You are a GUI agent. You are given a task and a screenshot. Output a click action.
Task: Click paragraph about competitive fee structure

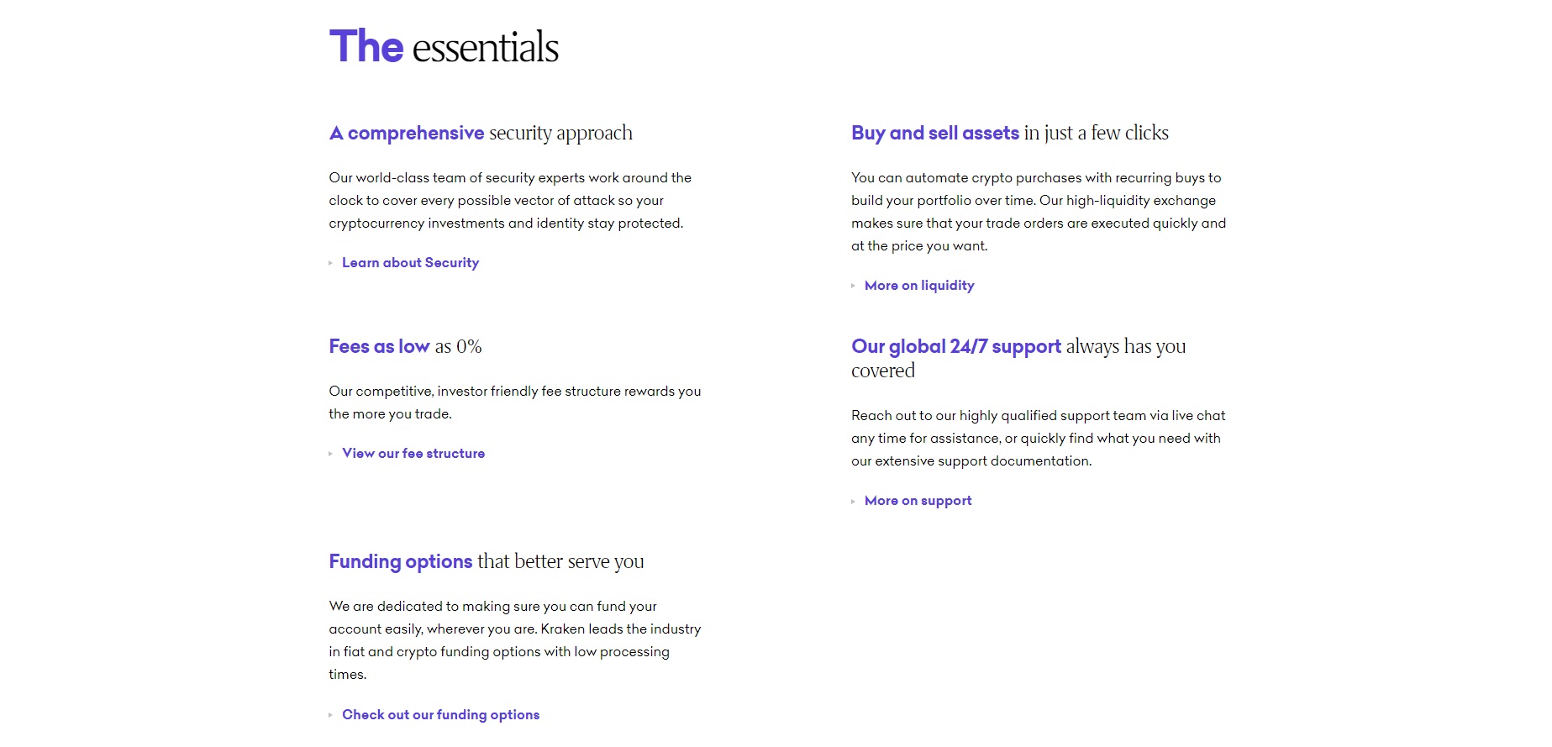click(515, 402)
